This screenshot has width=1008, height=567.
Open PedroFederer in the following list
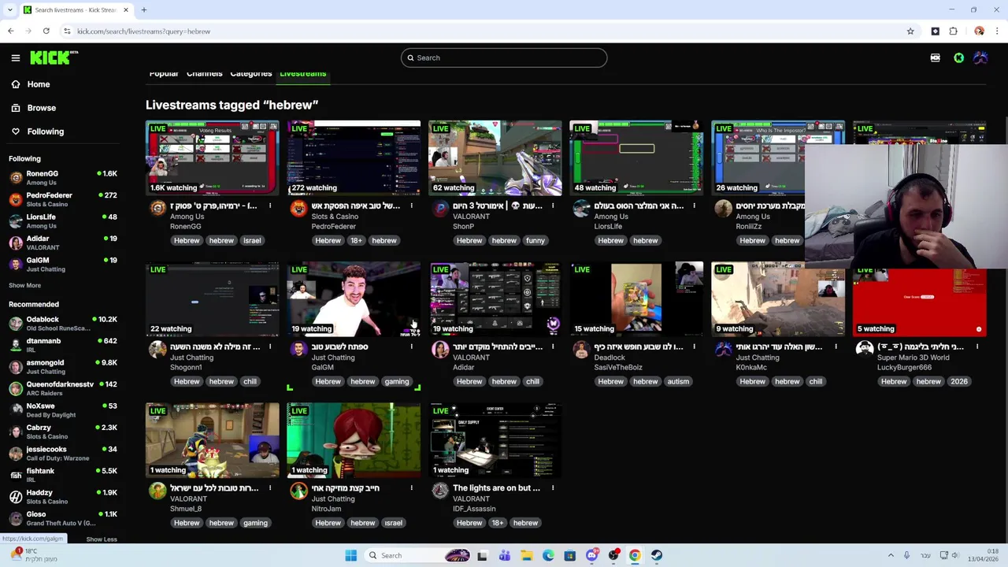click(63, 199)
